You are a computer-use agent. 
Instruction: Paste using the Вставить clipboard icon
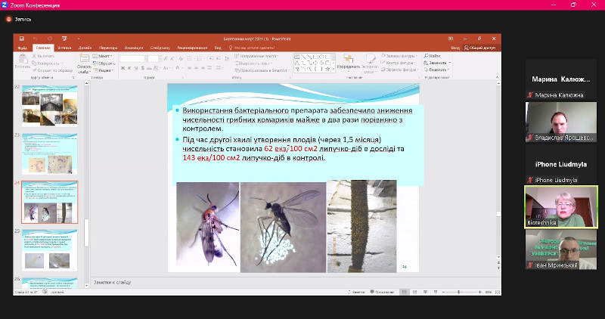pyautogui.click(x=23, y=62)
